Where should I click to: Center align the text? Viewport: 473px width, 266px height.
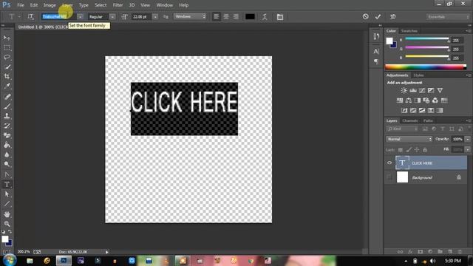coord(226,17)
